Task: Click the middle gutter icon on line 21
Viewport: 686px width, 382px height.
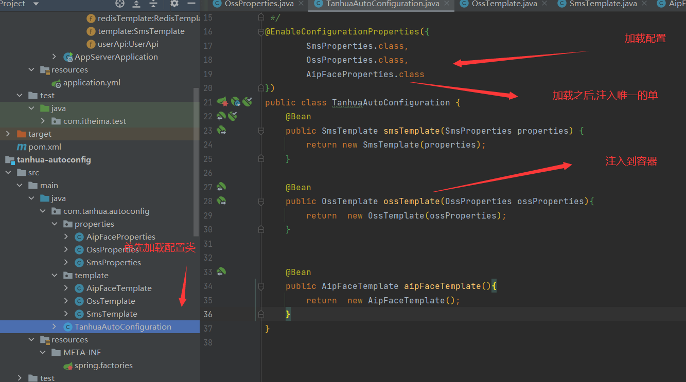Action: (235, 102)
